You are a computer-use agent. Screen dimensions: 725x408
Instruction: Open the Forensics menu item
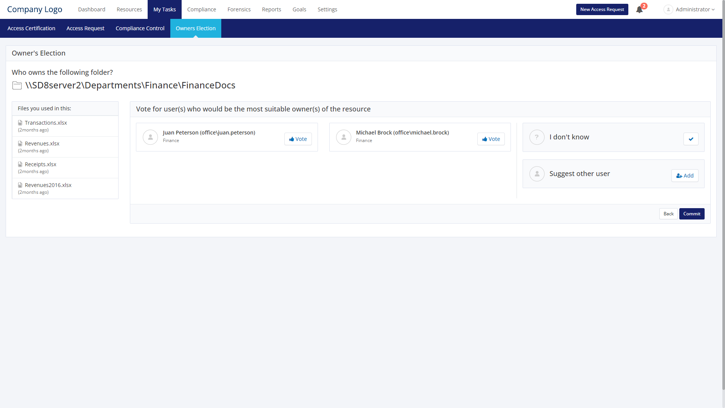(239, 9)
